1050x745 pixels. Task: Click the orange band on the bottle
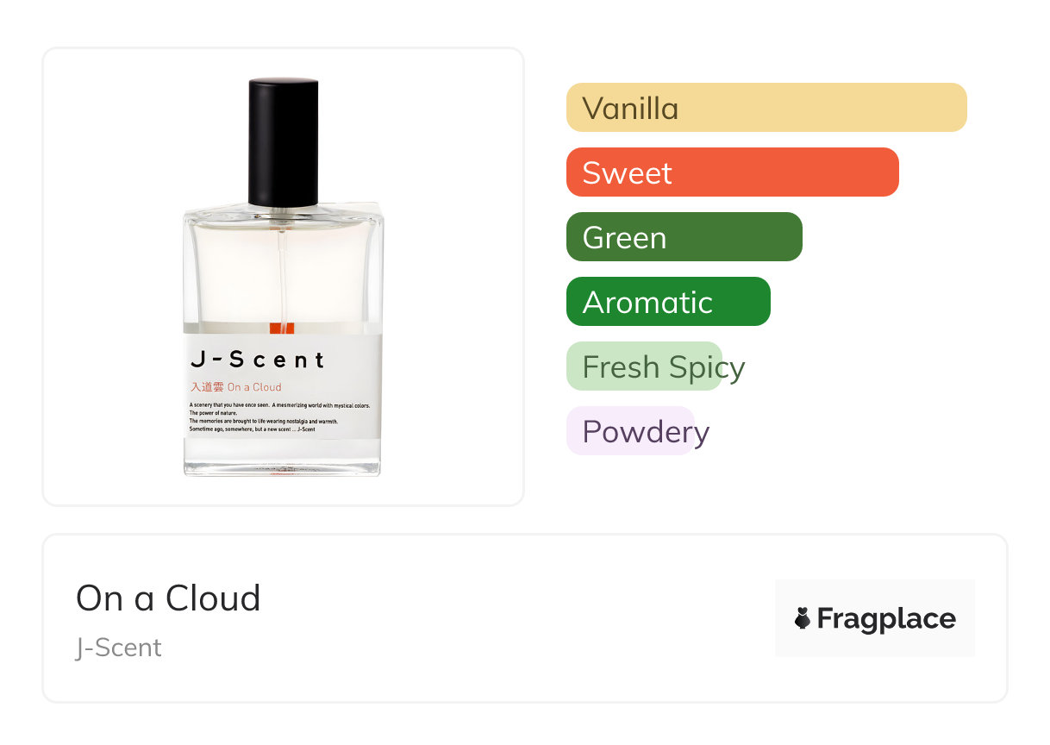coord(282,328)
